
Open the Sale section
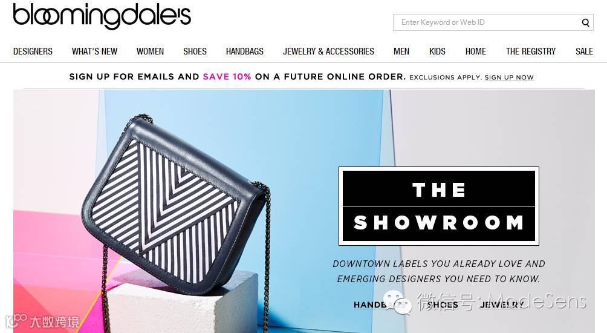584,51
